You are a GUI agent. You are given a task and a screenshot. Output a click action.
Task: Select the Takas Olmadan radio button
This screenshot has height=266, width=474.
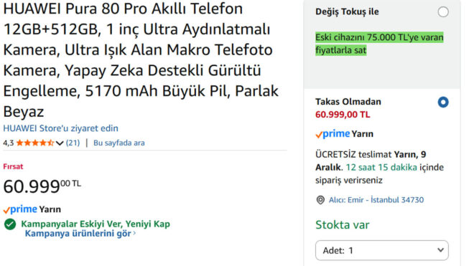tap(443, 102)
